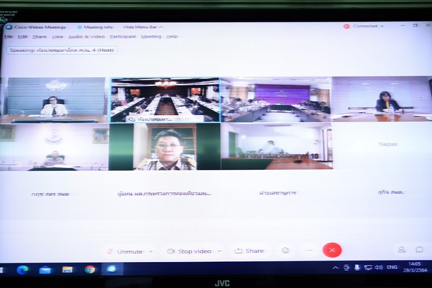Open Google Chrome from the taskbar
The height and width of the screenshot is (288, 432).
[x=90, y=269]
